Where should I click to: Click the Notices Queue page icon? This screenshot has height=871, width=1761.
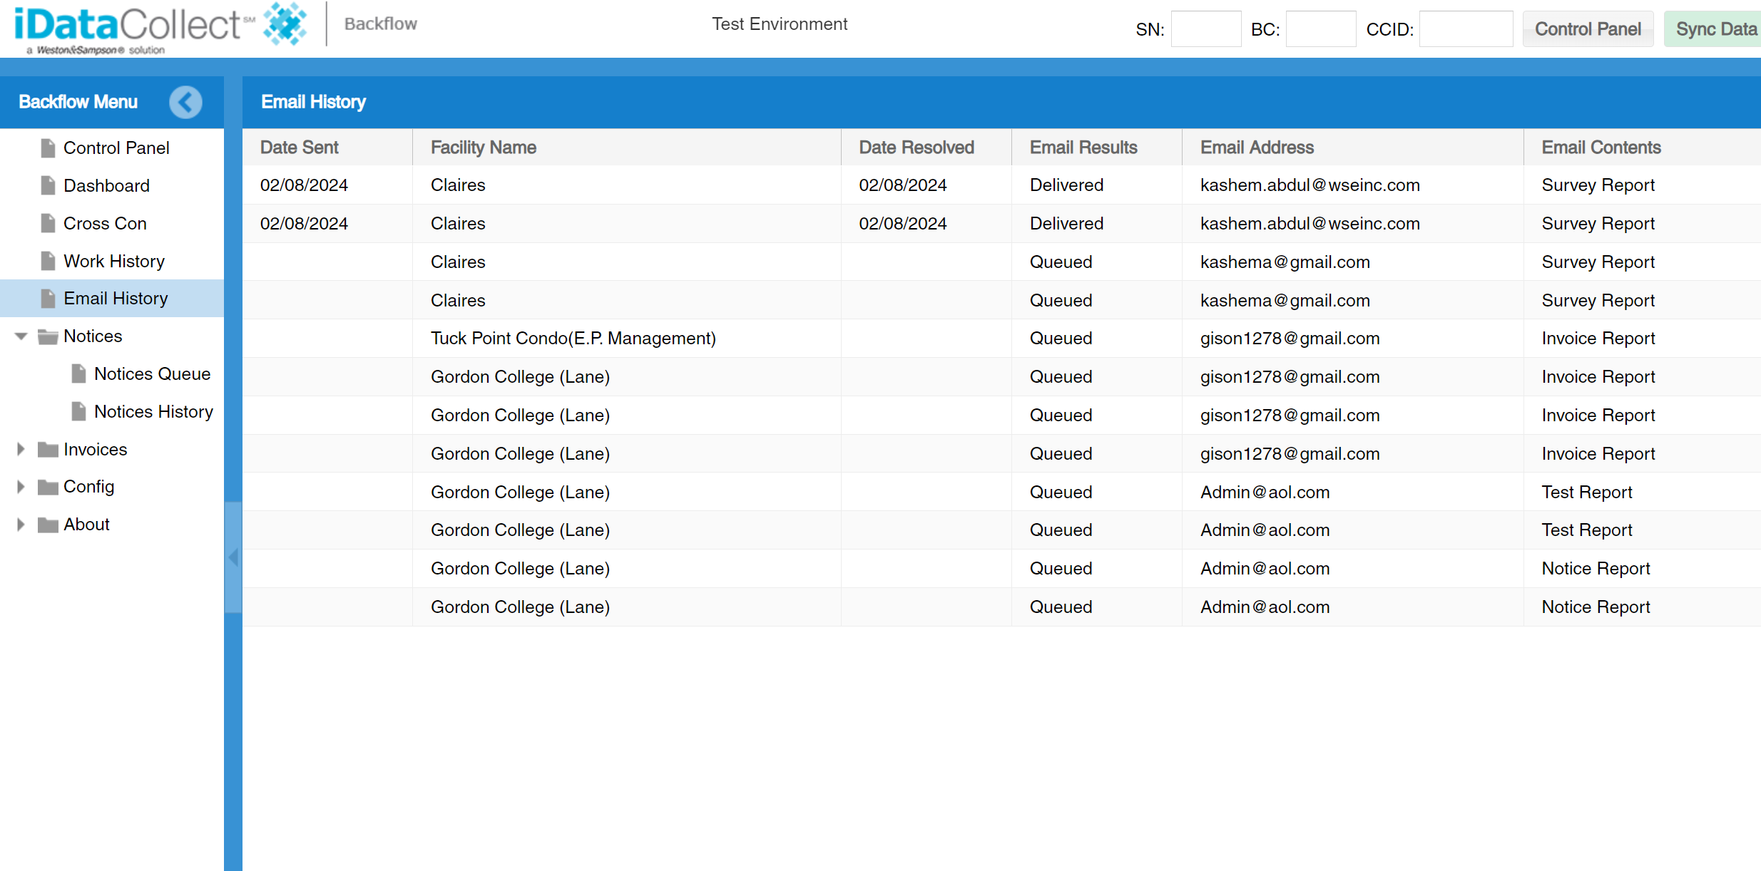pos(78,374)
